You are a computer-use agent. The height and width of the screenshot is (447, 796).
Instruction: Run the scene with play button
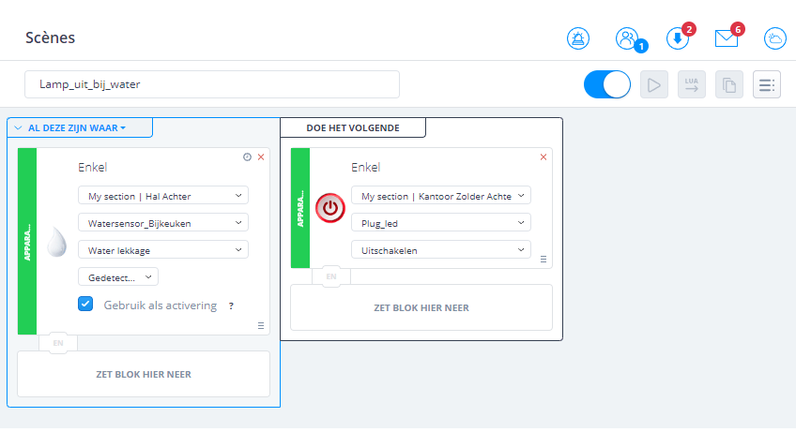click(x=654, y=84)
